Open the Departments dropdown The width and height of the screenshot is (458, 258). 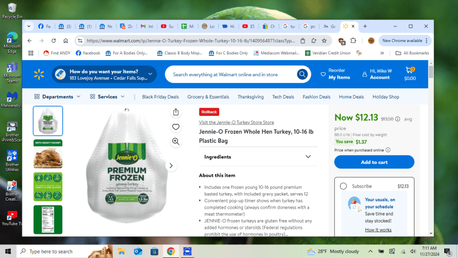tap(57, 96)
